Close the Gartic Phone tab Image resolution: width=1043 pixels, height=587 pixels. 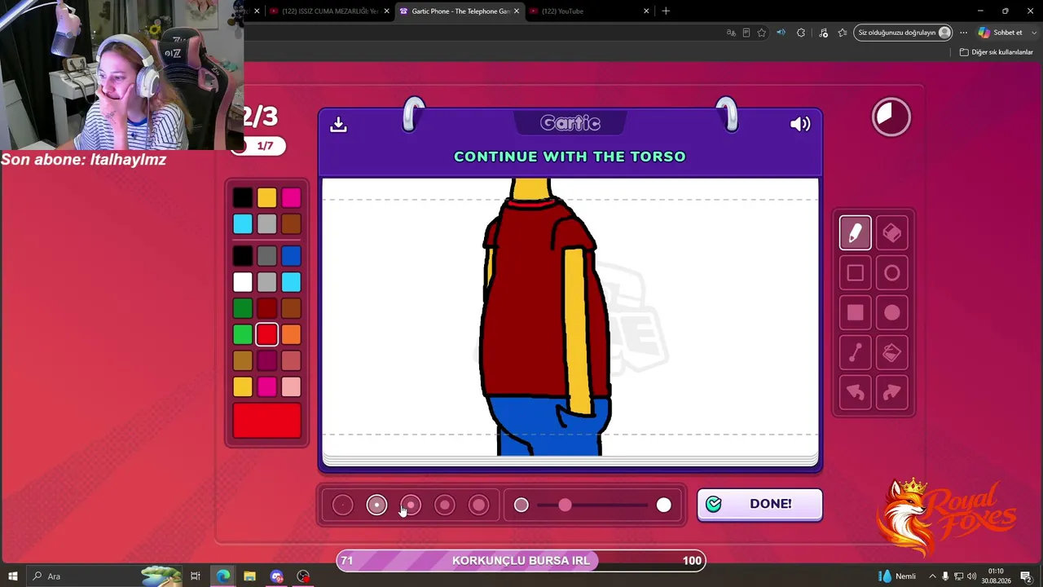[x=517, y=11]
